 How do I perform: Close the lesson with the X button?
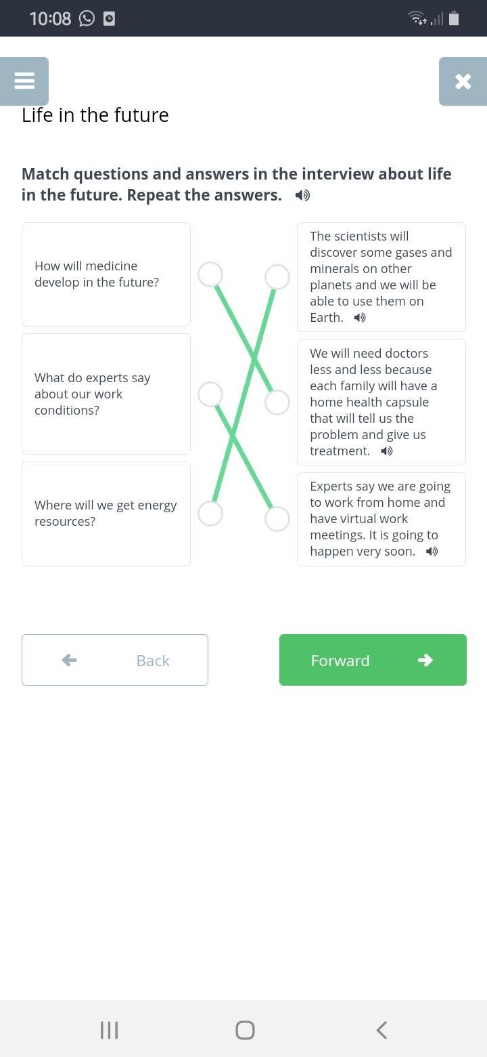click(x=463, y=81)
